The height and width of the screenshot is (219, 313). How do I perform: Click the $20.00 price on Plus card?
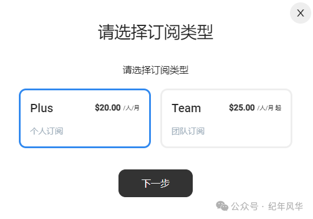pos(108,107)
